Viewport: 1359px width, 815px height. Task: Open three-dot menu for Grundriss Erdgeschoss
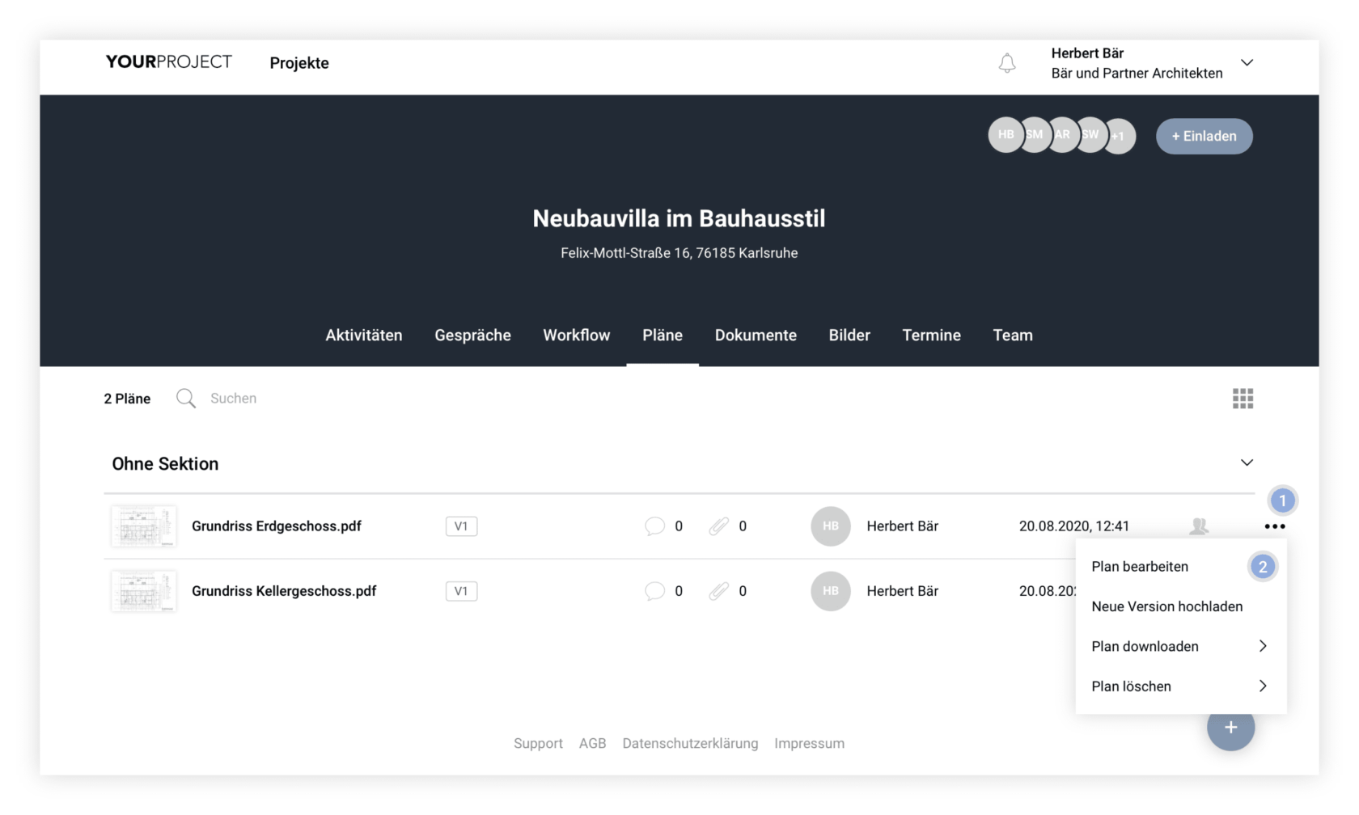pos(1274,526)
